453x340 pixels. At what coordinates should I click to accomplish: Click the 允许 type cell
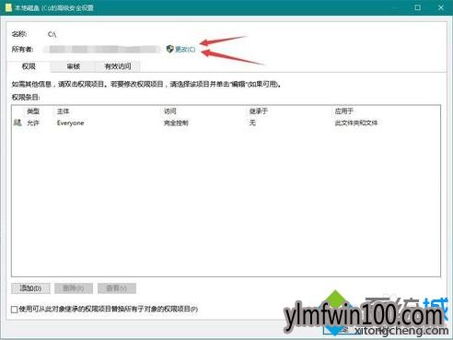(x=33, y=123)
